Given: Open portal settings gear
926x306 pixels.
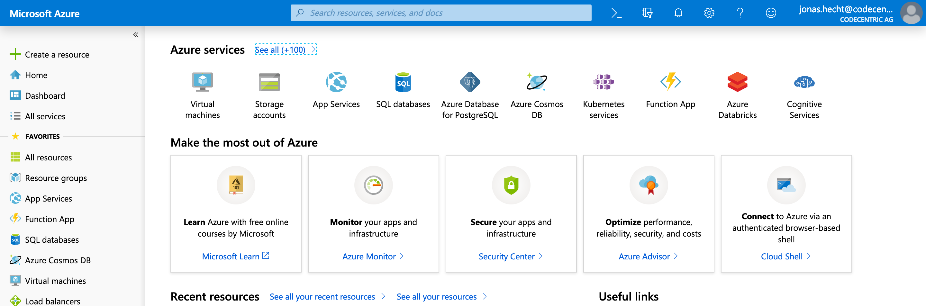Looking at the screenshot, I should point(709,13).
